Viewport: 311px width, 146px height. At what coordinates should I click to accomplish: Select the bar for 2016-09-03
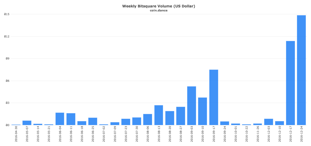[x=191, y=106]
